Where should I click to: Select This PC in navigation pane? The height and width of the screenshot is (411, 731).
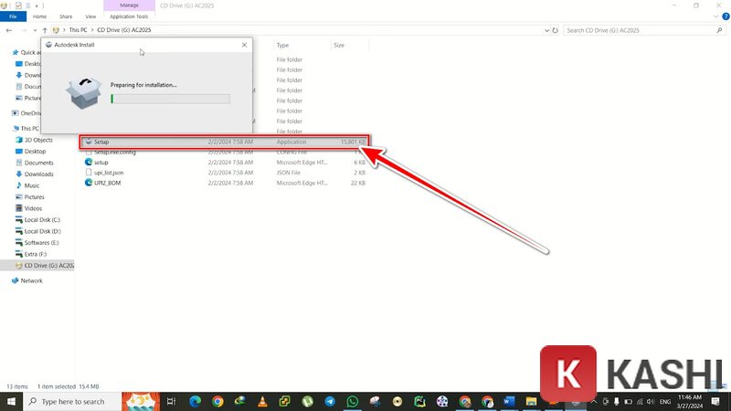click(x=29, y=128)
